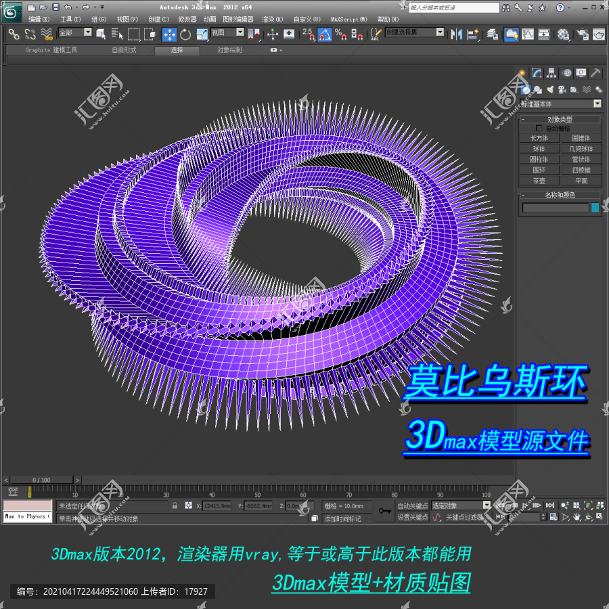Image resolution: width=609 pixels, height=609 pixels.
Task: Select the Select Object cursor tool
Action: (101, 35)
